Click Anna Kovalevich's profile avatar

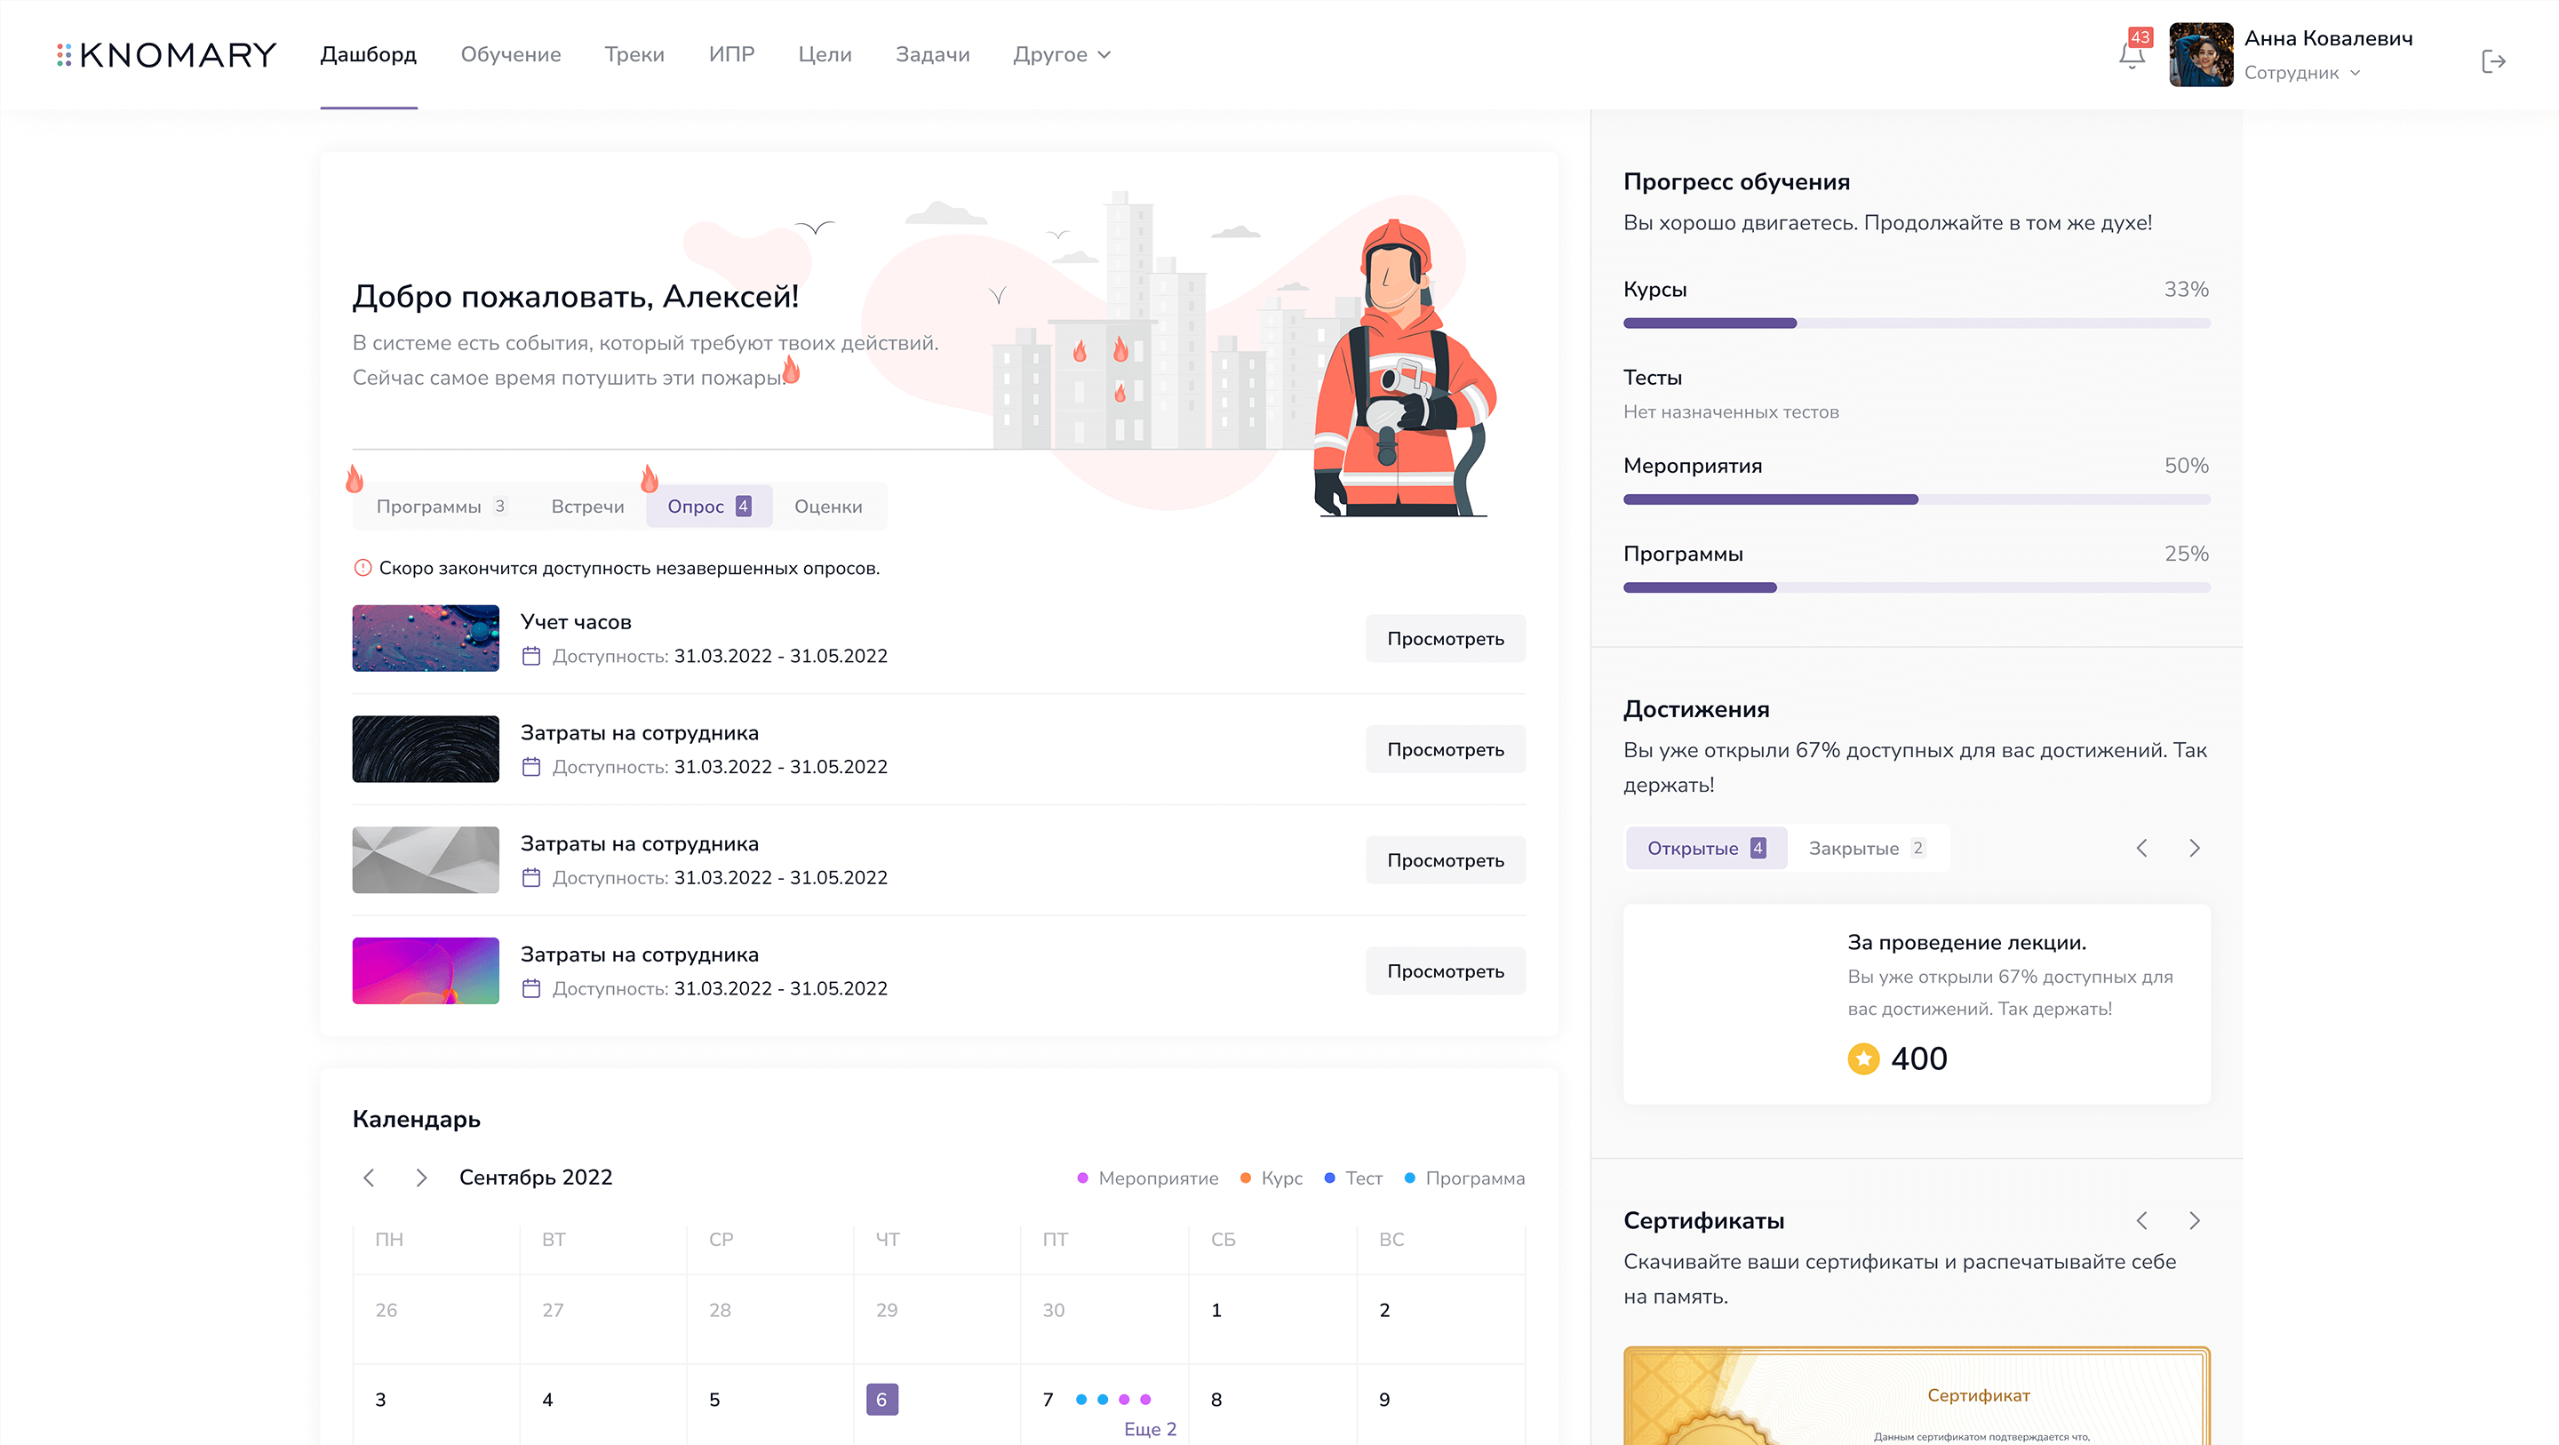pos(2200,55)
